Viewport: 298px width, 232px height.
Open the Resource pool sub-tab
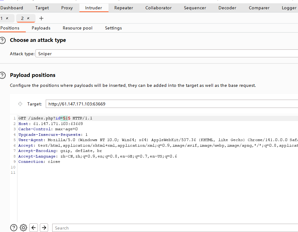pos(77,28)
